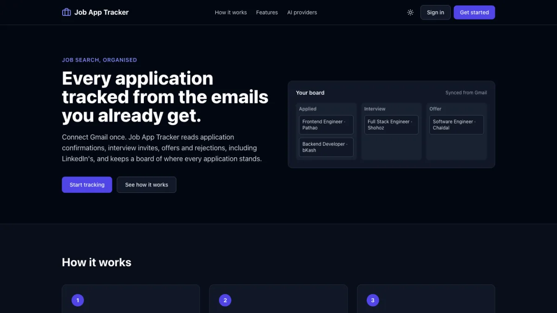Screen dimensions: 557x313
Task: Open the AI providers nav link
Action: point(302,13)
